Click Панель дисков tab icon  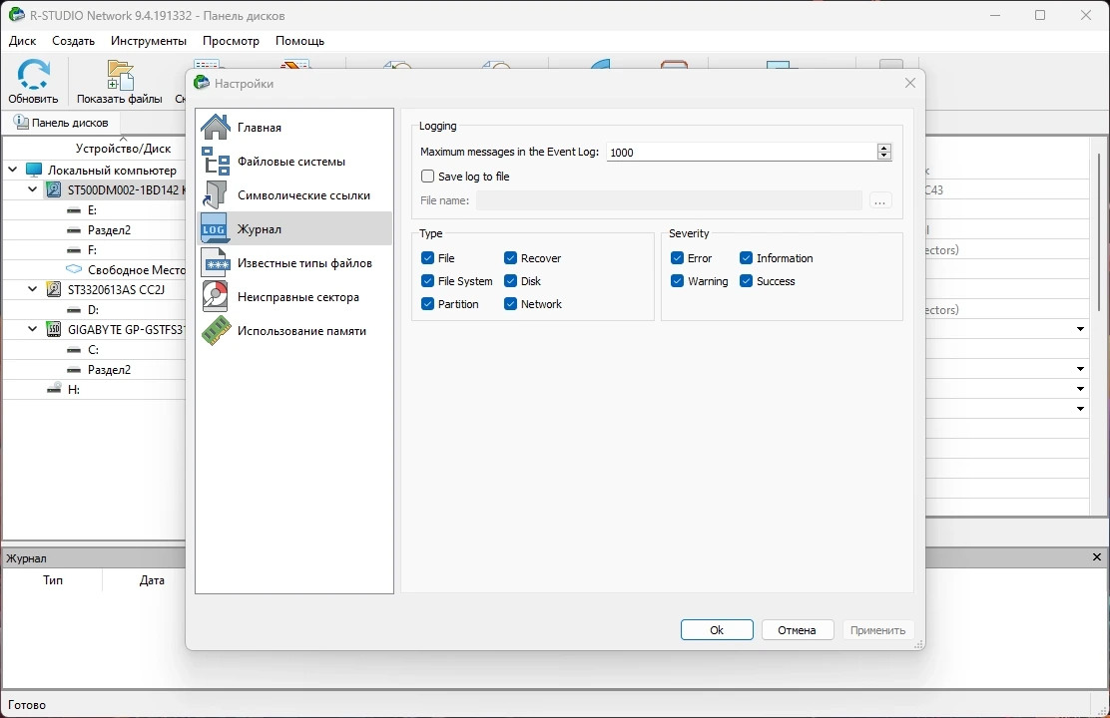pos(21,122)
